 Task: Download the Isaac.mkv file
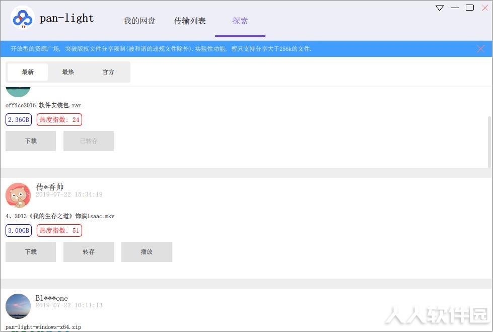pos(31,252)
